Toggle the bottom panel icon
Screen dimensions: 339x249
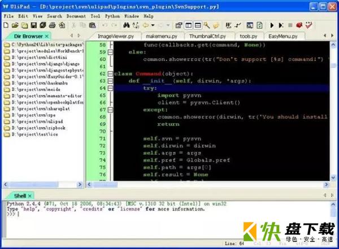click(198, 25)
